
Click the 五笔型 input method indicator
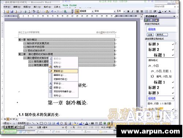(x=9, y=127)
